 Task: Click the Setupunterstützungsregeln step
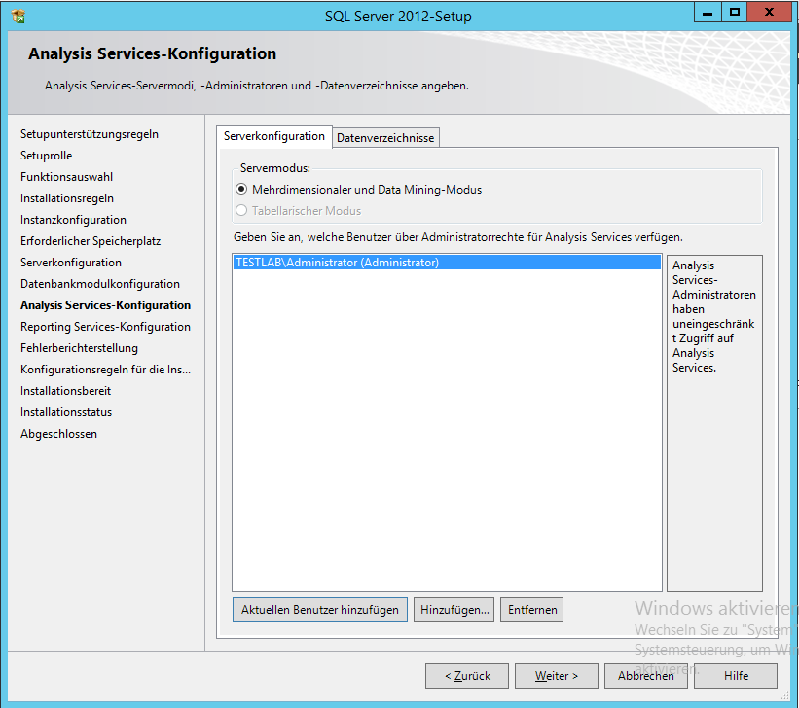pos(90,134)
